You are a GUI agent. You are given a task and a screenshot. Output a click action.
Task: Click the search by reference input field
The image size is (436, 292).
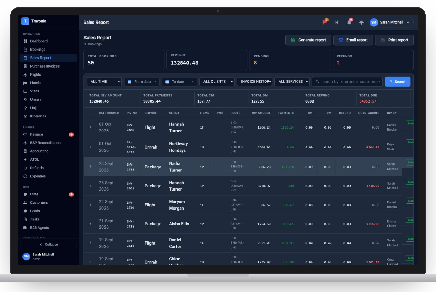coord(347,81)
